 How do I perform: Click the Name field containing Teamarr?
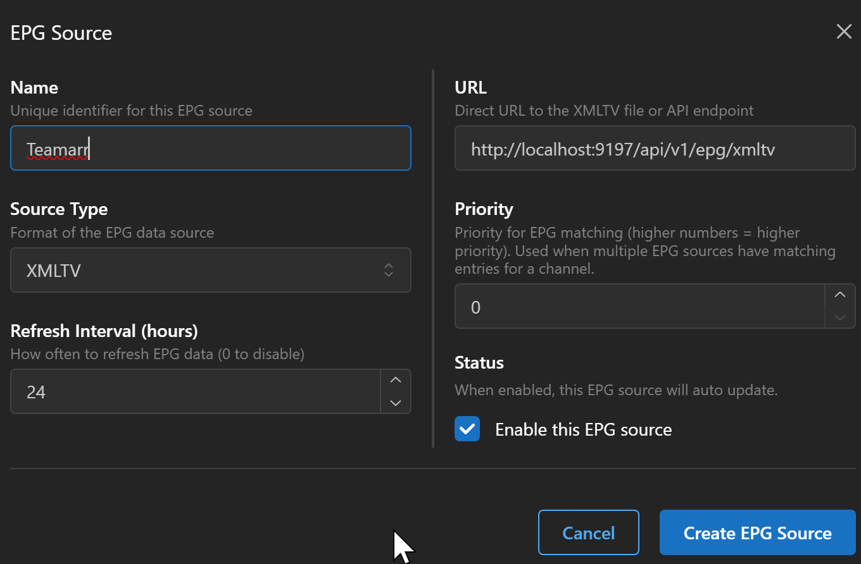[210, 149]
